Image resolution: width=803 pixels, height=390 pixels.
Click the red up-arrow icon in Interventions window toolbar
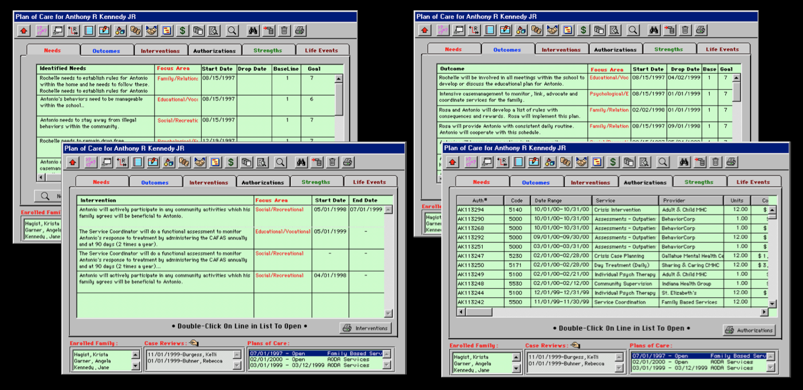pyautogui.click(x=73, y=162)
